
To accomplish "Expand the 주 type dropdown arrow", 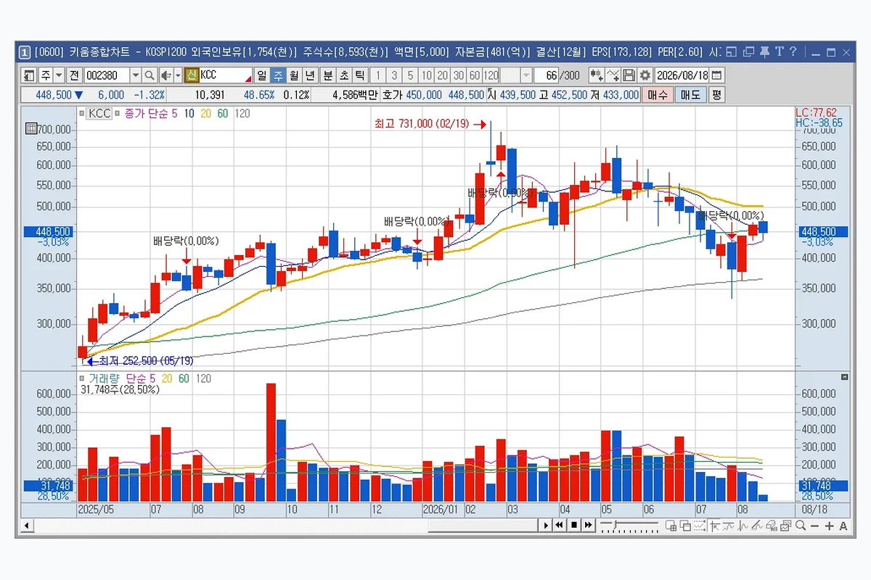I will coord(59,75).
